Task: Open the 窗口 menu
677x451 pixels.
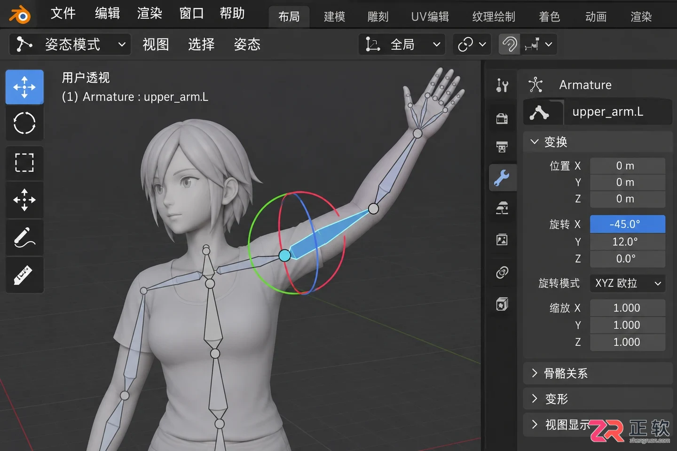Action: click(191, 13)
